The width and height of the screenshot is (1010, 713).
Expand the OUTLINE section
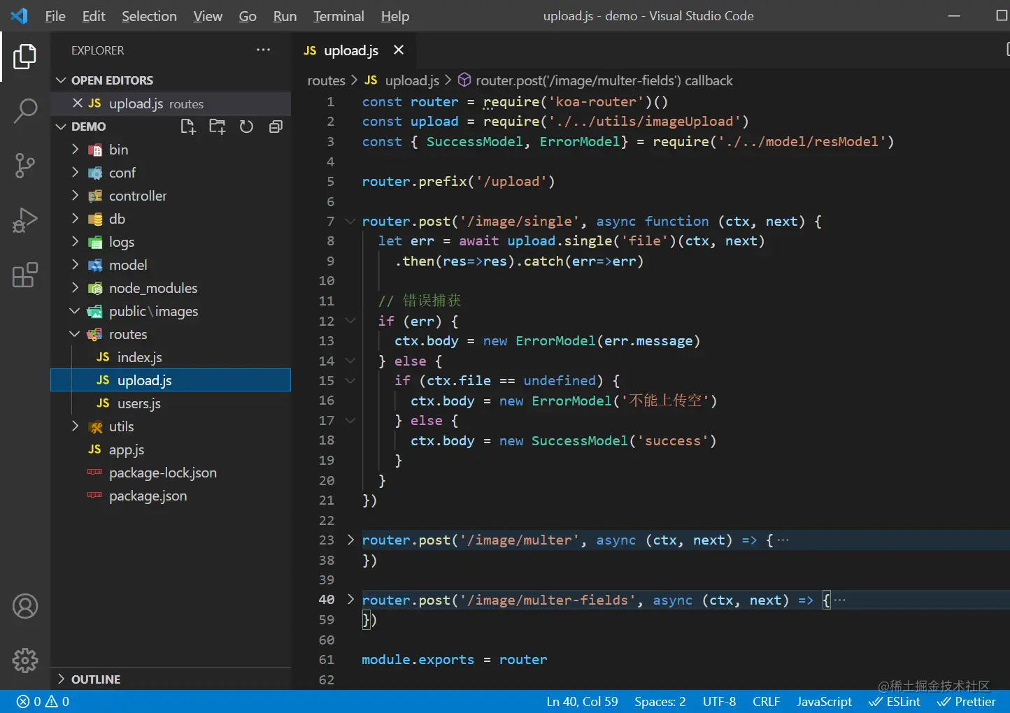click(x=96, y=679)
